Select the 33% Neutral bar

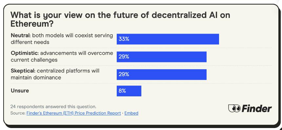[x=168, y=39]
